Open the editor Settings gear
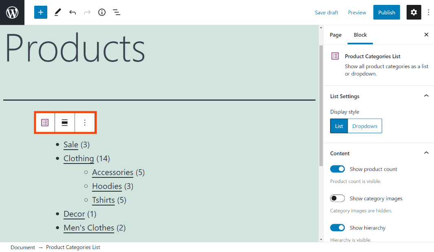 click(414, 12)
